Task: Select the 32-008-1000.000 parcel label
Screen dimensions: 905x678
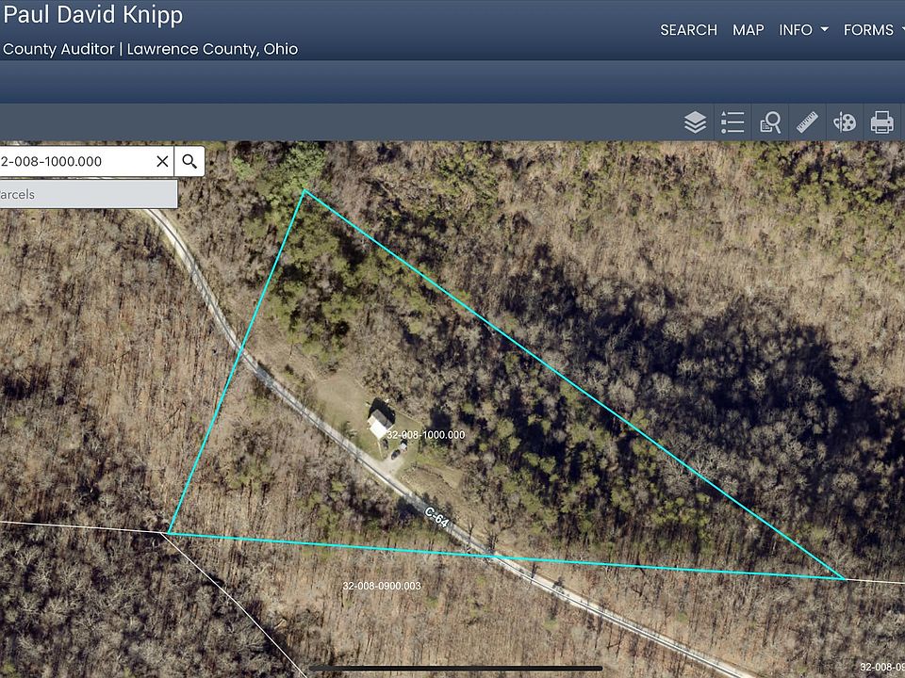Action: click(425, 435)
